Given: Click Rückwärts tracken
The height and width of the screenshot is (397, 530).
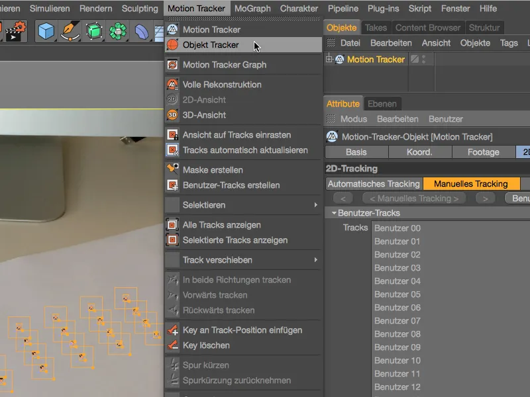Looking at the screenshot, I should pyautogui.click(x=243, y=310).
